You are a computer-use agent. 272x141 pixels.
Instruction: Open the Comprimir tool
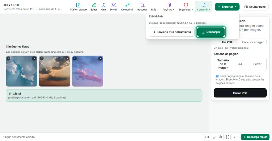click(127, 7)
